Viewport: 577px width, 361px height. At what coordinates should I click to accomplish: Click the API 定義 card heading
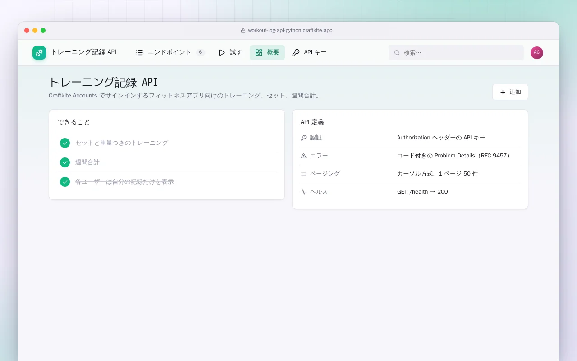point(312,122)
